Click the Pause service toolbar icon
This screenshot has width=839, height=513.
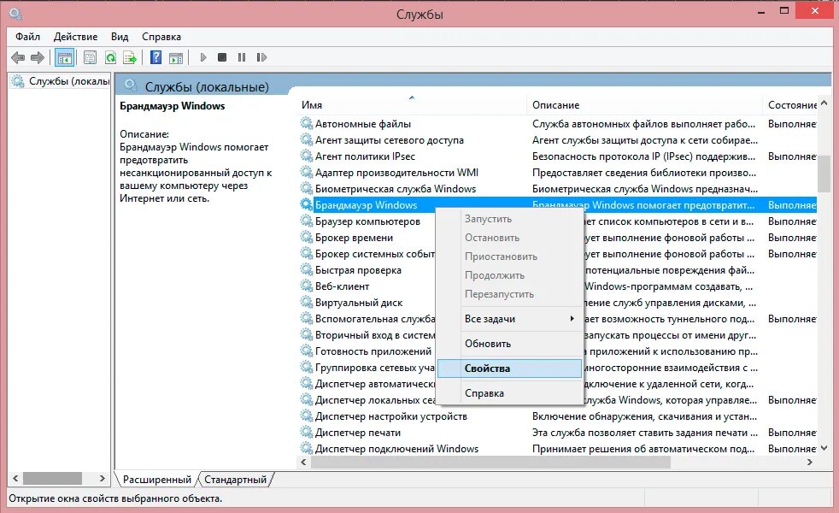pos(242,57)
